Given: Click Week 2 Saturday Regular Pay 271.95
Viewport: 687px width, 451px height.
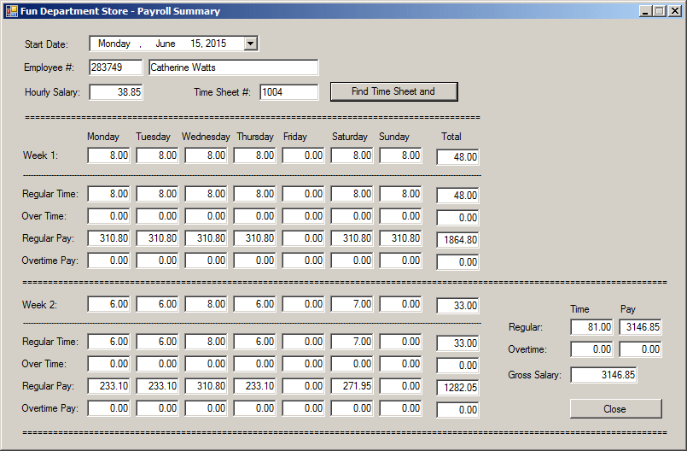Looking at the screenshot, I should [x=352, y=386].
